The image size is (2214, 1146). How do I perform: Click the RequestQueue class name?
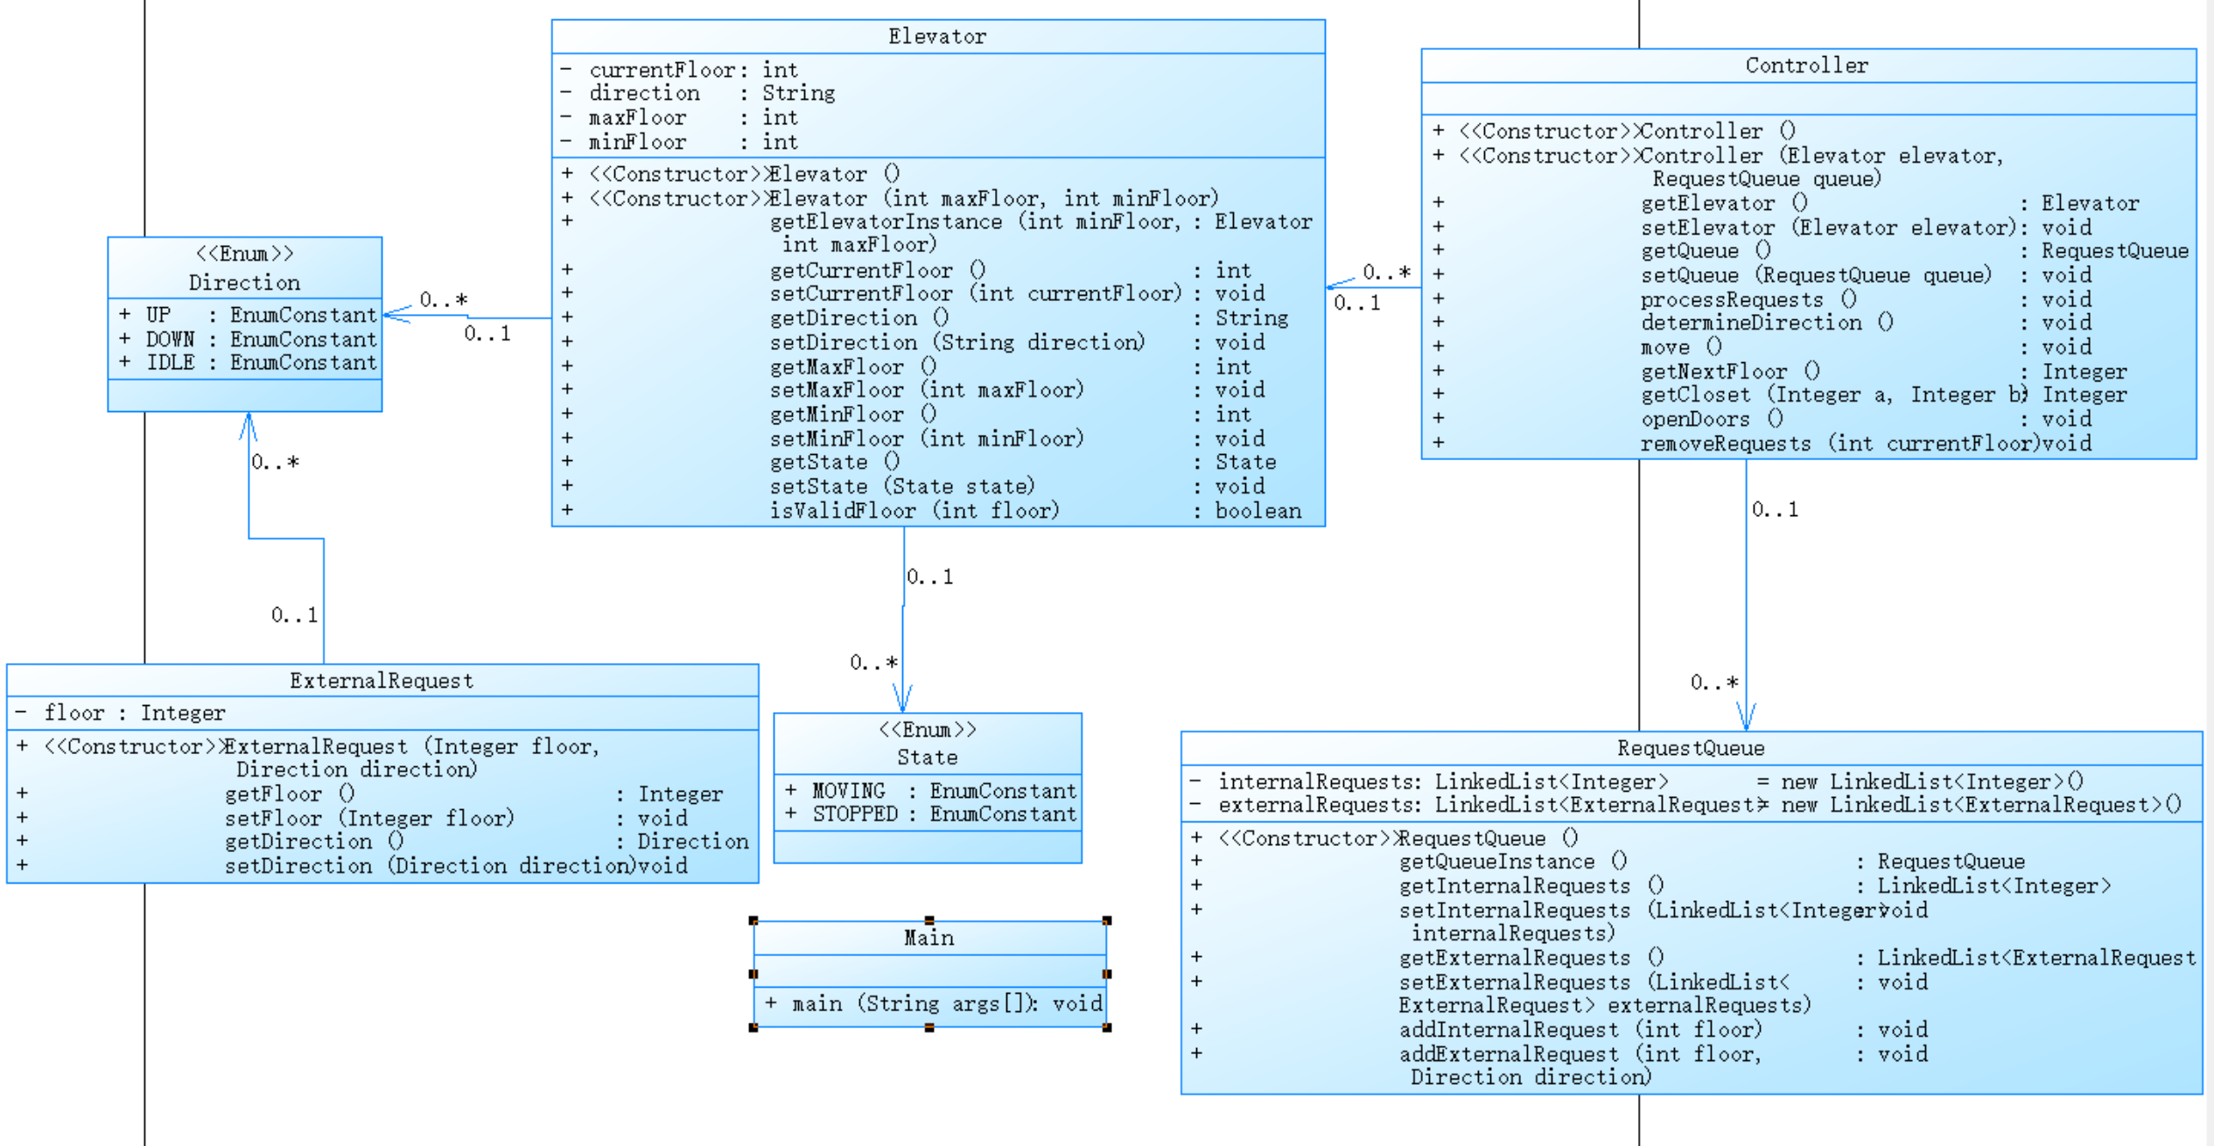pyautogui.click(x=1690, y=748)
